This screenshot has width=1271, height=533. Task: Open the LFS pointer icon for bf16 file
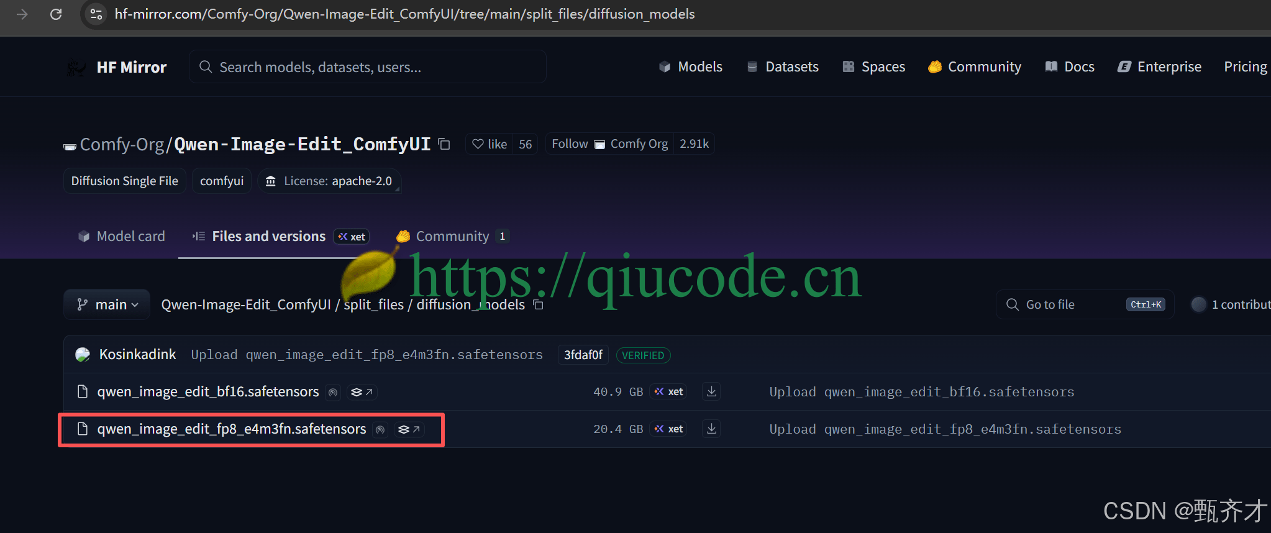362,392
